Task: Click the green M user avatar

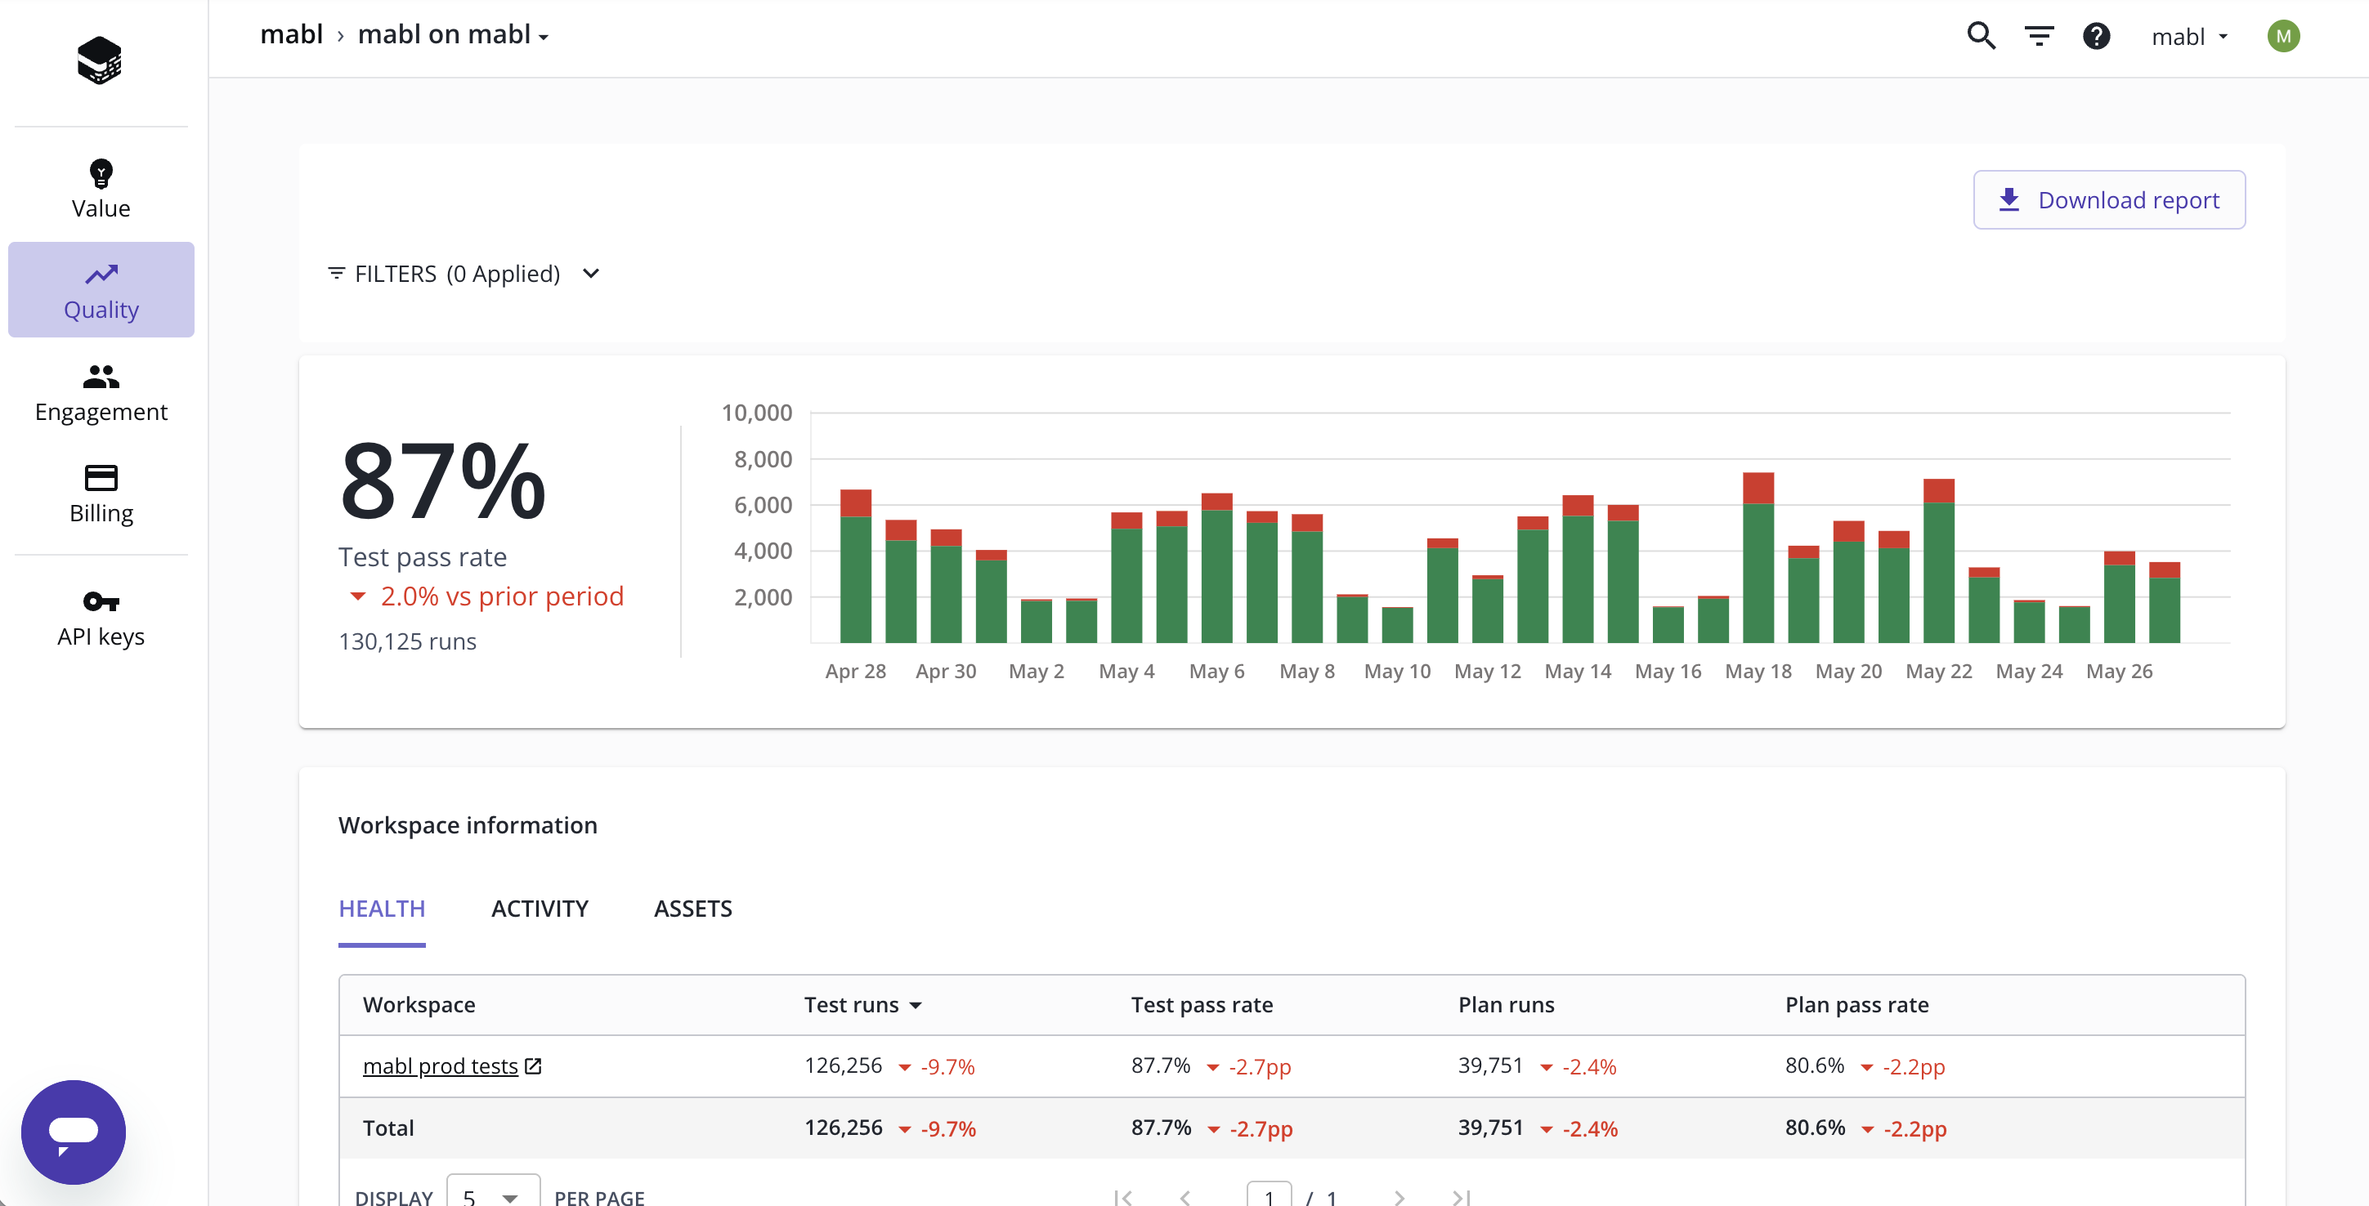Action: click(x=2282, y=37)
